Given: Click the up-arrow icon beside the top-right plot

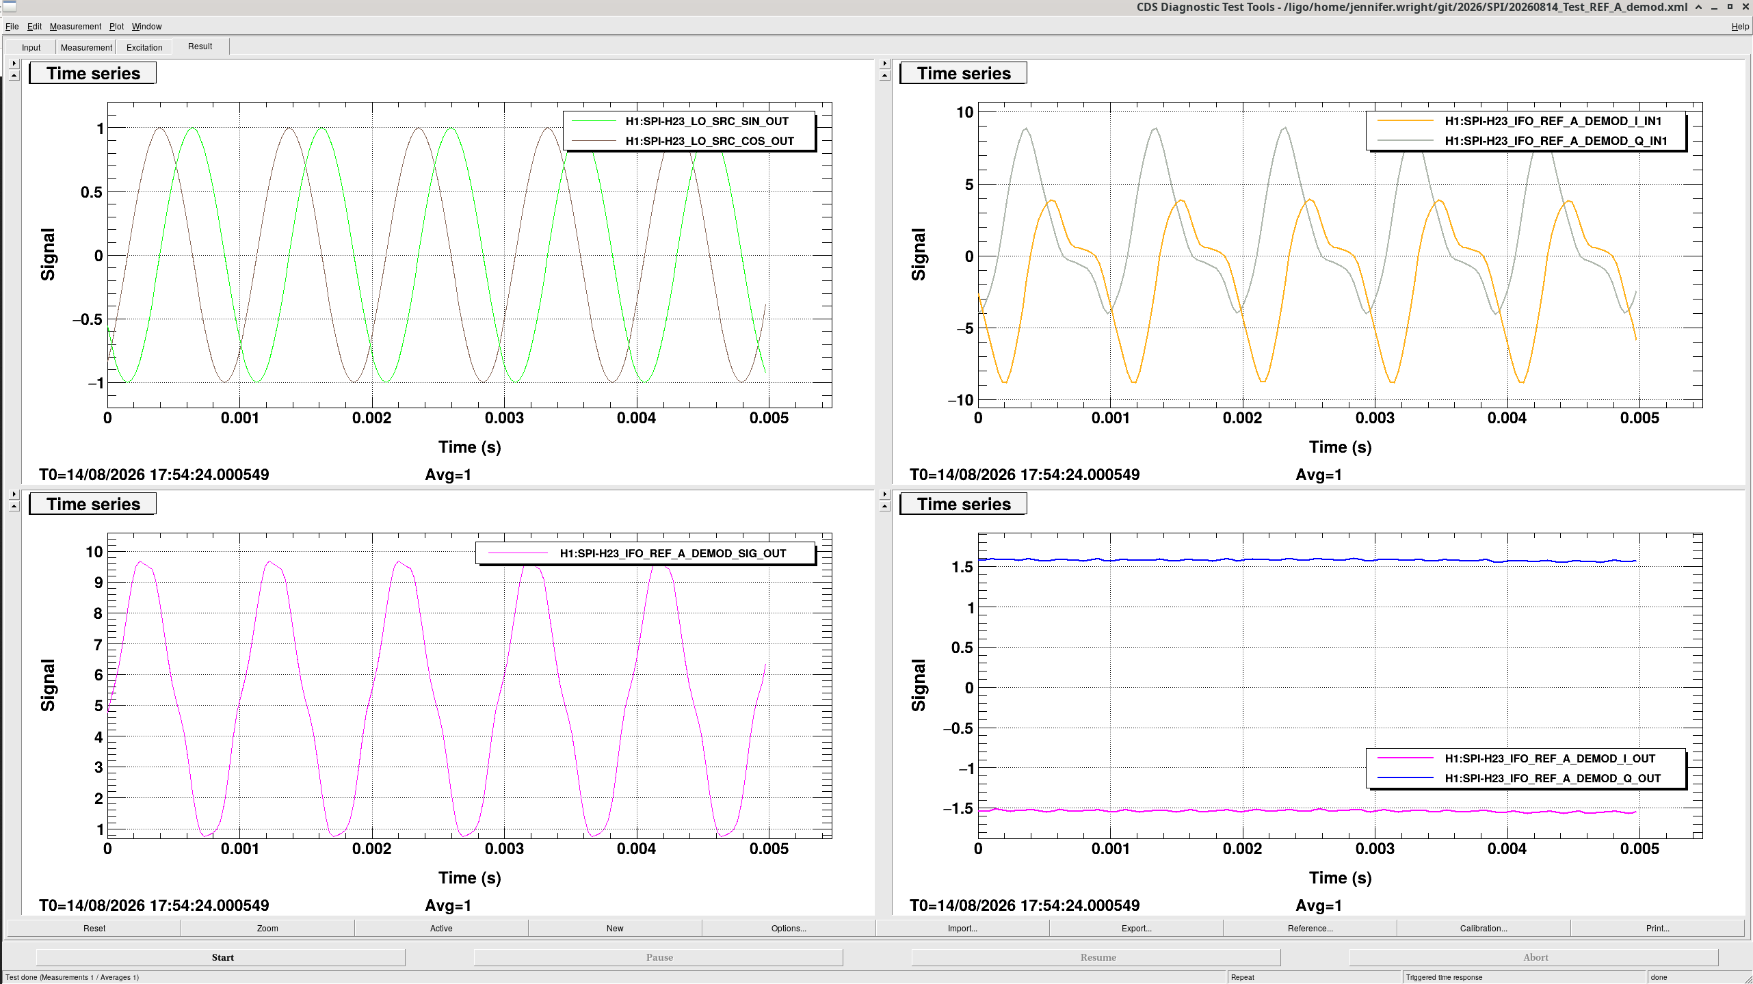Looking at the screenshot, I should (884, 75).
